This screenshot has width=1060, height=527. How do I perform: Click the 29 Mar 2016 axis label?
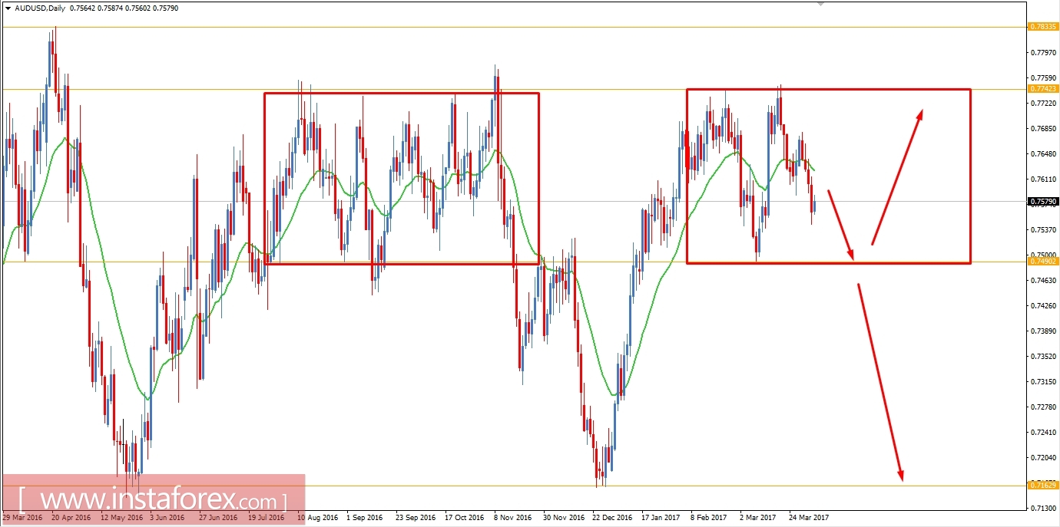click(22, 517)
